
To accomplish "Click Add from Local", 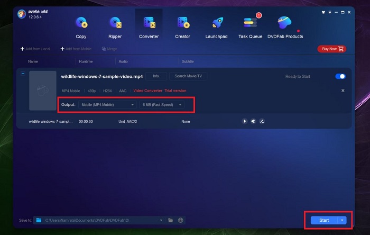I will coord(35,49).
